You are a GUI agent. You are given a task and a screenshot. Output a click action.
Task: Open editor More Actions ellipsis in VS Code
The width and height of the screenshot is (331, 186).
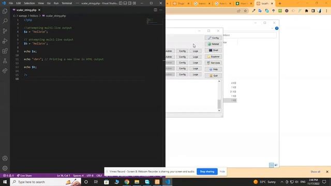click(x=161, y=10)
